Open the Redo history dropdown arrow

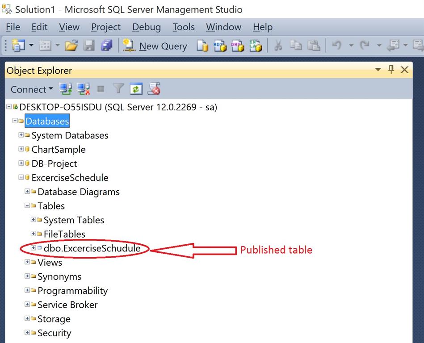pyautogui.click(x=379, y=46)
